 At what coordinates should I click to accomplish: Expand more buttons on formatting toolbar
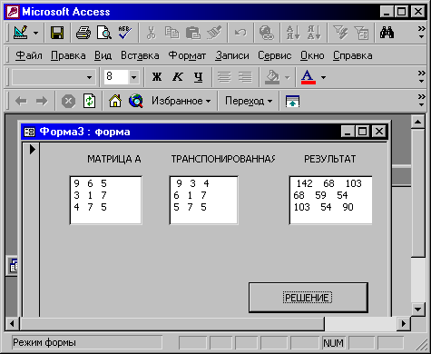[421, 77]
